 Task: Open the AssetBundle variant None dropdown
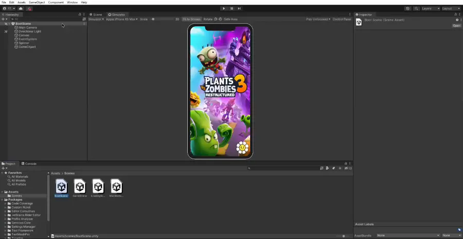[451, 235]
